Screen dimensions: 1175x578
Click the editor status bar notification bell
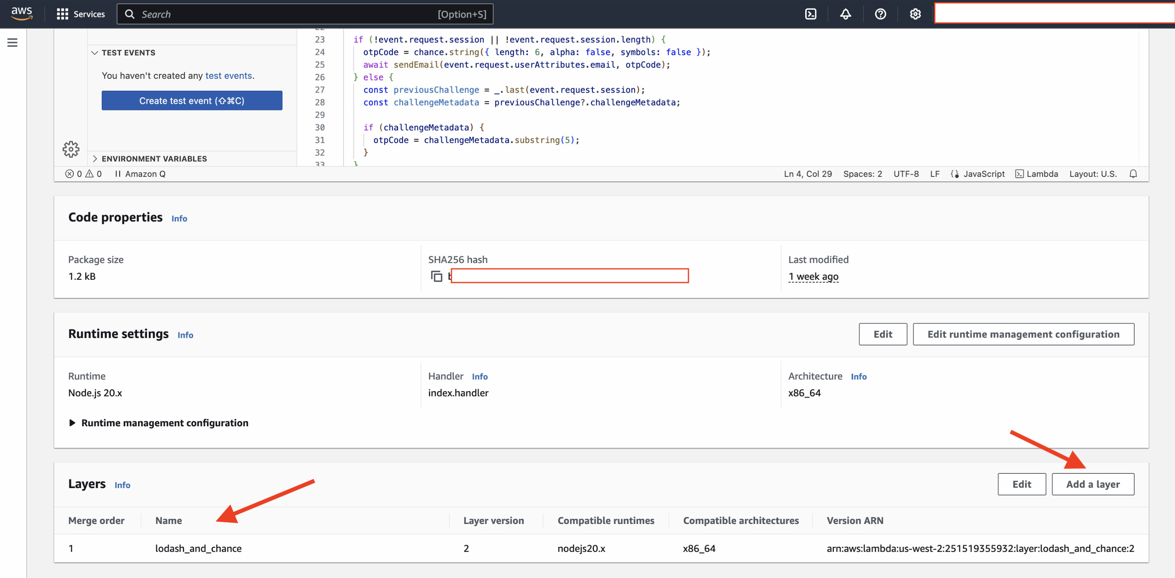pyautogui.click(x=1133, y=174)
